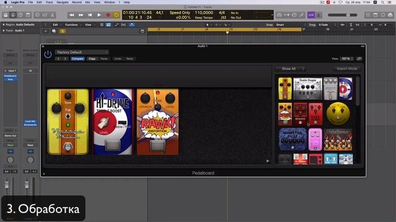
Task: Click the Duplicate Track icon
Action: [x=54, y=31]
